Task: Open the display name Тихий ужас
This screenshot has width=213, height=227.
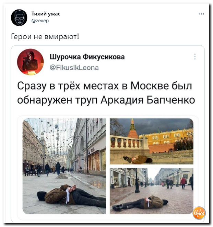Action: pos(46,14)
